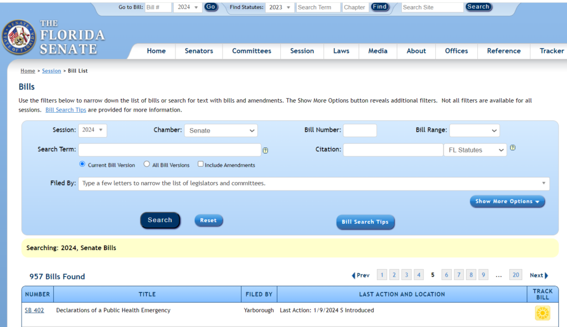Image resolution: width=567 pixels, height=327 pixels.
Task: Click the Bill # input field
Action: [x=158, y=7]
